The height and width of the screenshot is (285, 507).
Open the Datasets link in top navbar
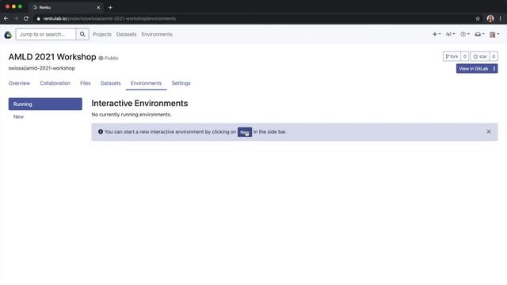126,34
